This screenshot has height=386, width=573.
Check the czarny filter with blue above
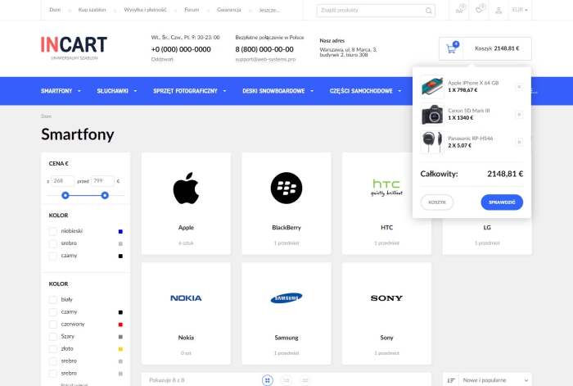(53, 256)
